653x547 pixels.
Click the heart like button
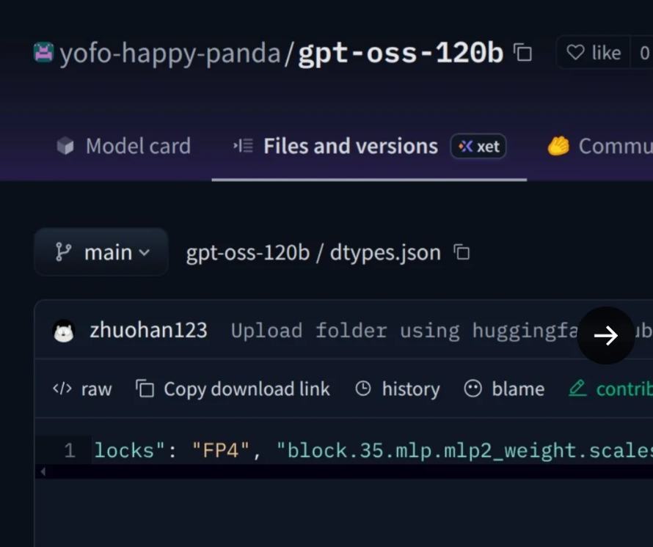594,53
